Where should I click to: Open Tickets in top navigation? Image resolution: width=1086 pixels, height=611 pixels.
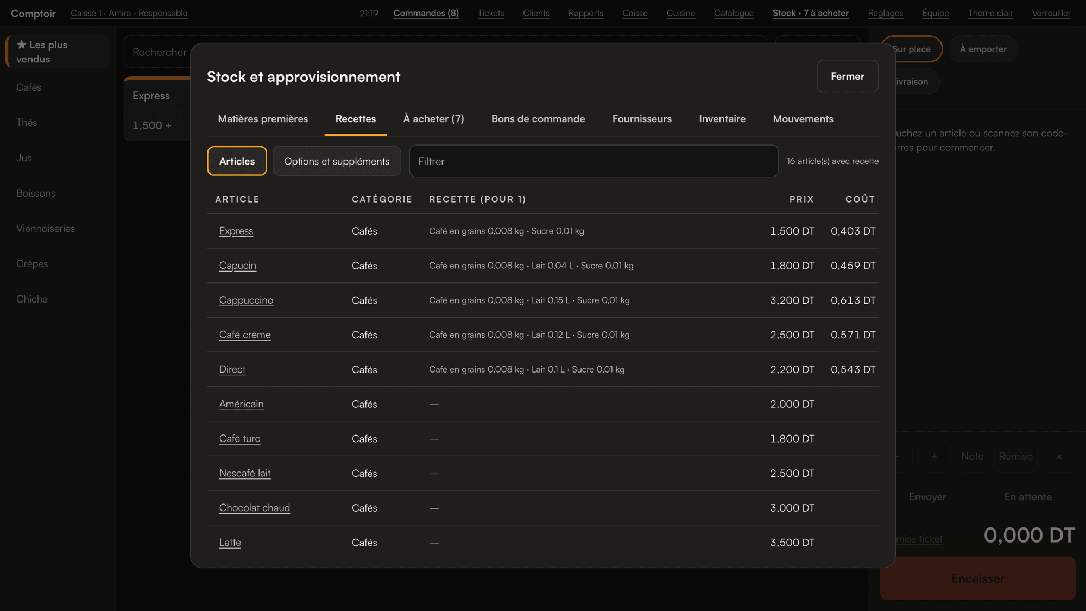[x=491, y=13]
